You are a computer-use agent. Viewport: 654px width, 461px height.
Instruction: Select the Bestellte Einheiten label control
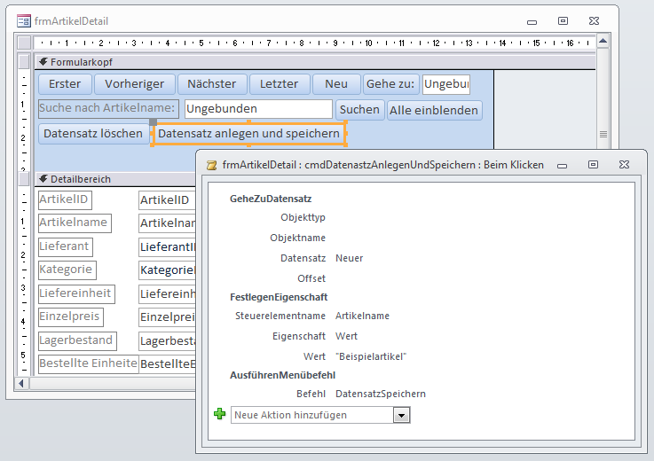[88, 363]
